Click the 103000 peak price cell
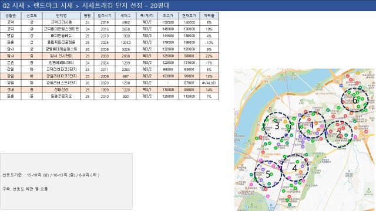 click(168, 76)
